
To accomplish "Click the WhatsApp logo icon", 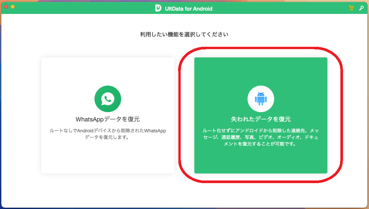I will [x=108, y=99].
